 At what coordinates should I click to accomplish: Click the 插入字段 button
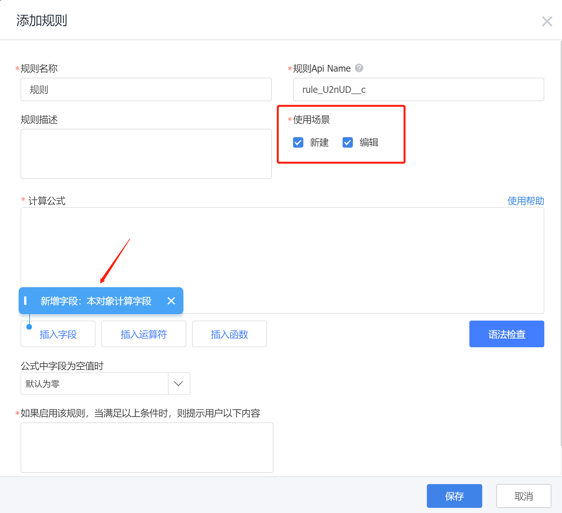pos(58,334)
